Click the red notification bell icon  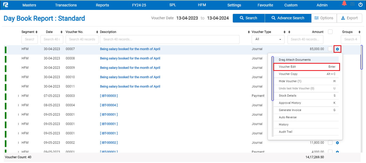(x=344, y=3)
